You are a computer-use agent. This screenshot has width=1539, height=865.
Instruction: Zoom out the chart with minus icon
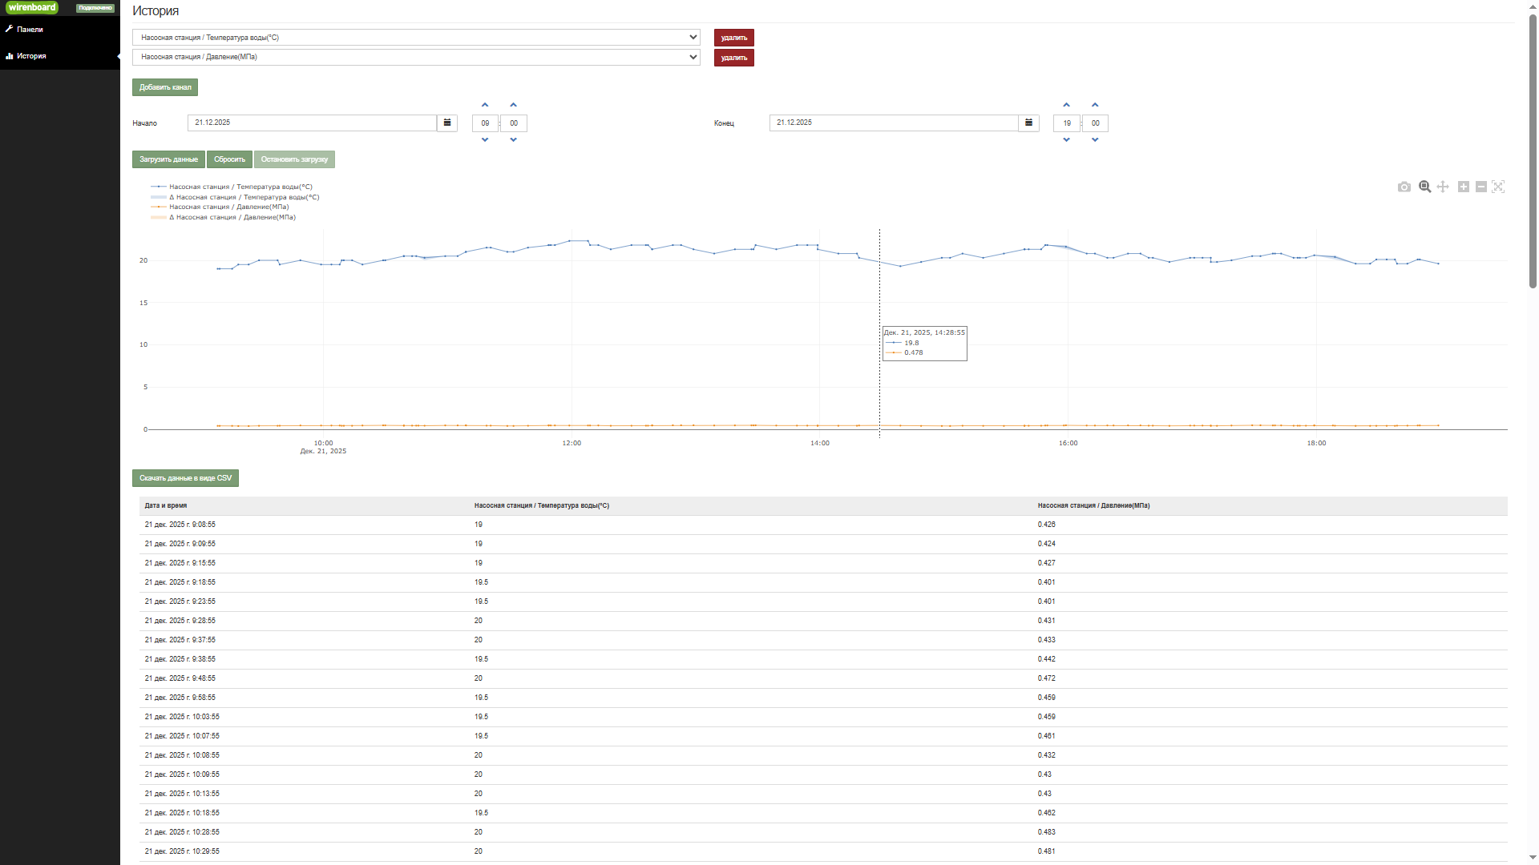[x=1481, y=187]
